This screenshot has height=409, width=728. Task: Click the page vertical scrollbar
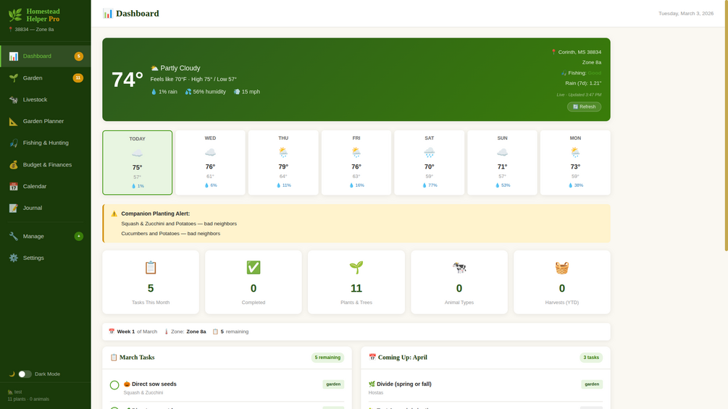(x=726, y=125)
